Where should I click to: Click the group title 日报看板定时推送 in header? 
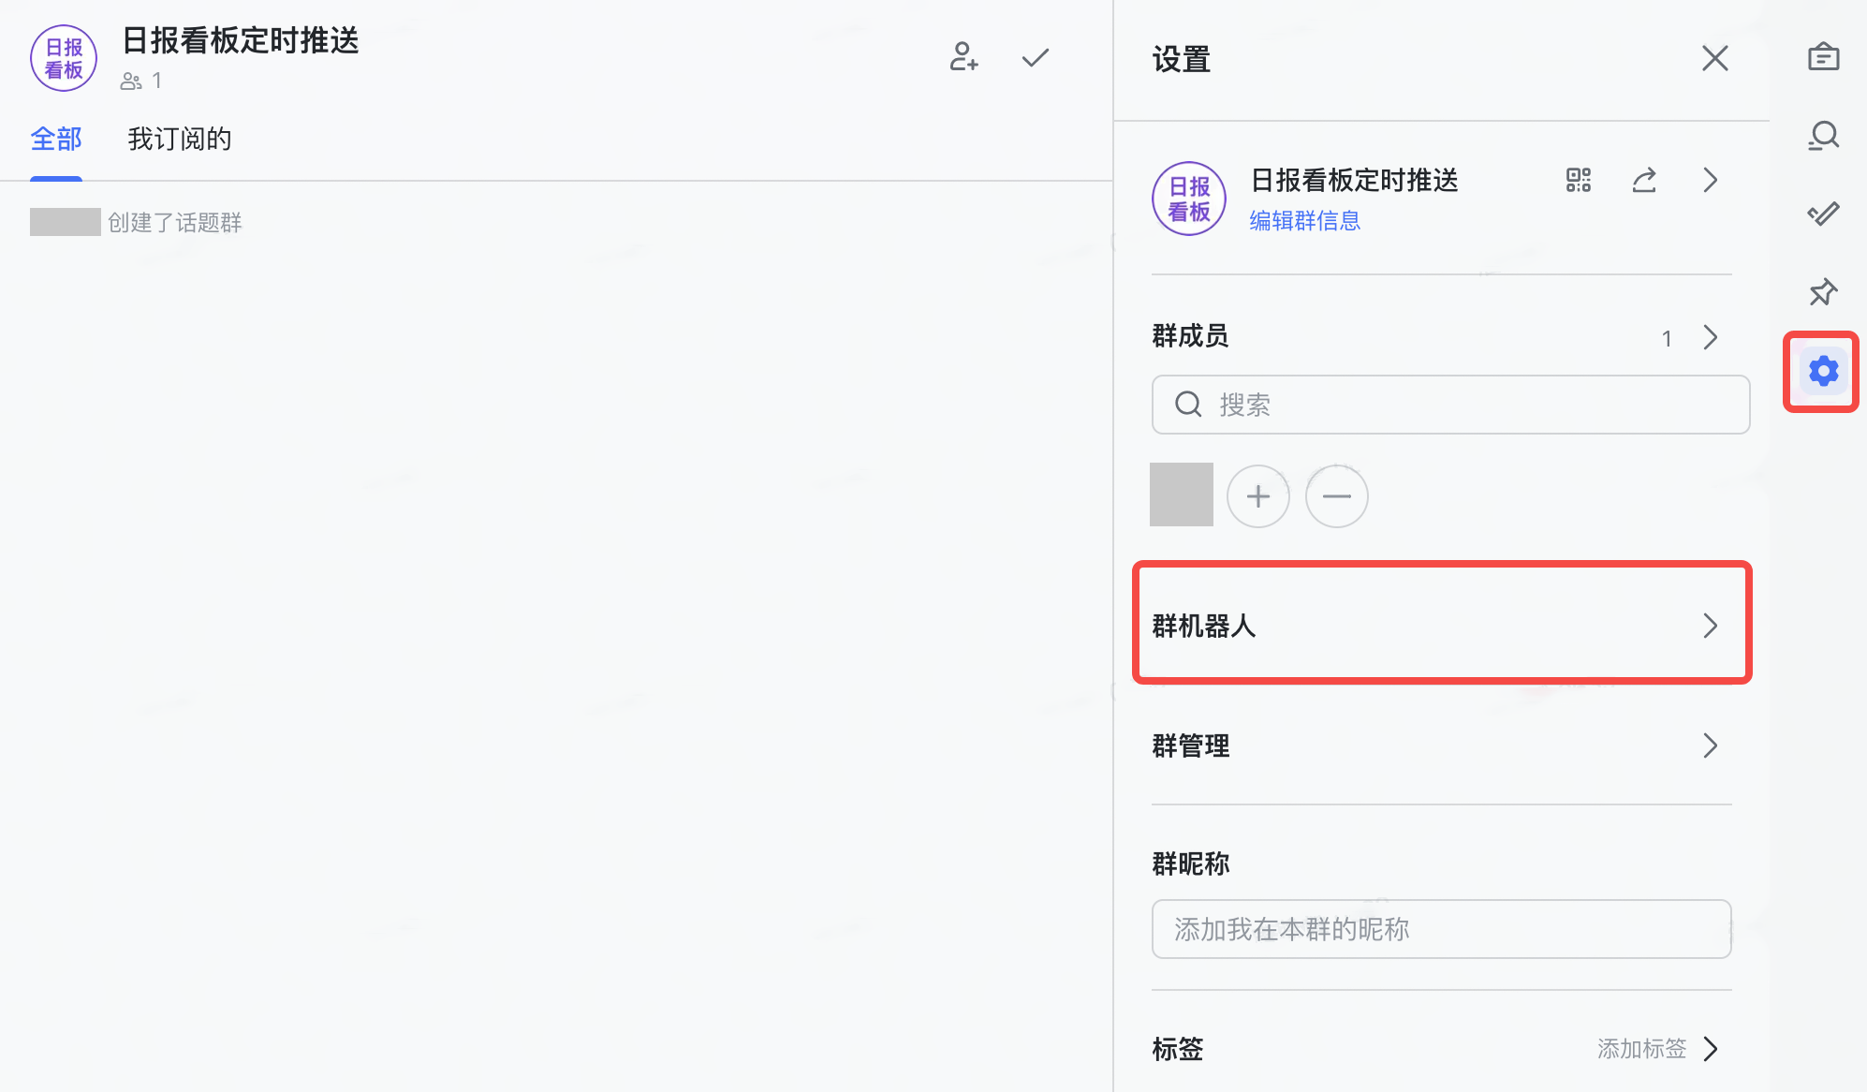coord(241,40)
